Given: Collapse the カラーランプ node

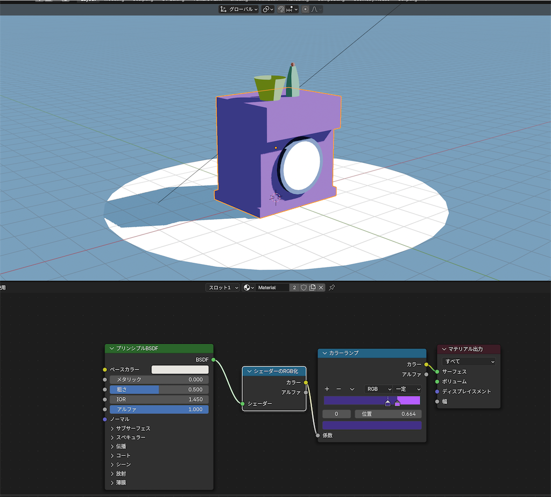Looking at the screenshot, I should click(x=324, y=353).
